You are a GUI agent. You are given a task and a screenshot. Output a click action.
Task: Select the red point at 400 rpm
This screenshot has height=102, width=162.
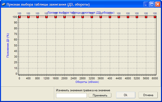point(28,17)
